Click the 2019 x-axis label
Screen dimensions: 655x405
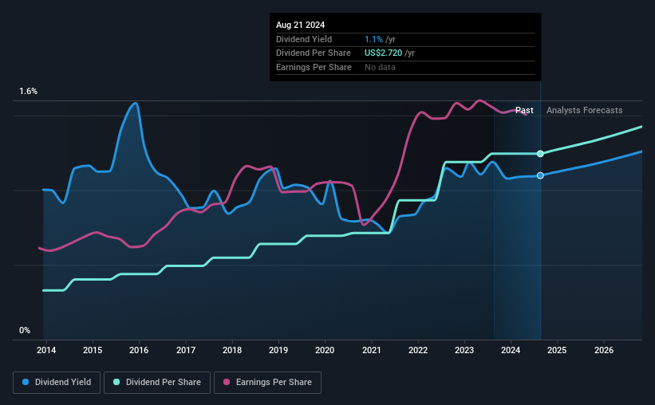point(278,350)
